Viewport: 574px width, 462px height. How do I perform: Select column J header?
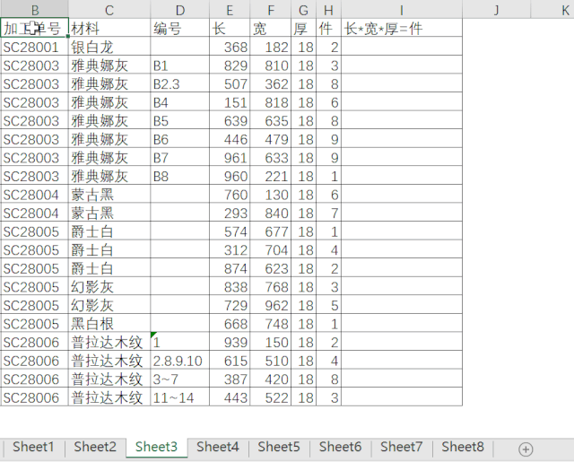pos(496,10)
